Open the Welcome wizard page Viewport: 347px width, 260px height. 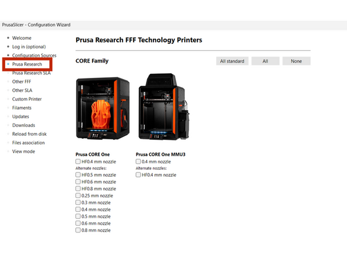click(x=22, y=38)
